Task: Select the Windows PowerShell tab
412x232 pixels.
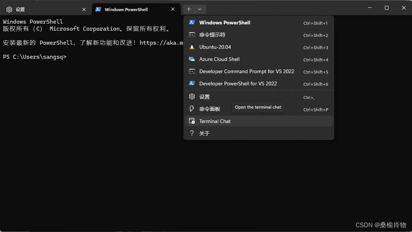Action: 136,10
